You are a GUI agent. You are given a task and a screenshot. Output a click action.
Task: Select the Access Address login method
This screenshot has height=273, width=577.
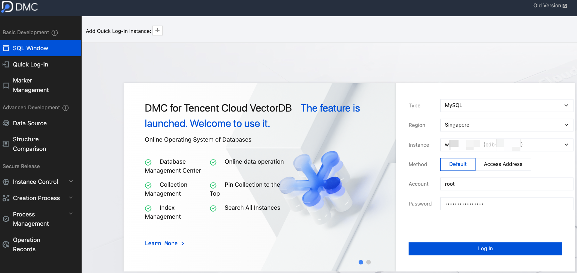503,164
